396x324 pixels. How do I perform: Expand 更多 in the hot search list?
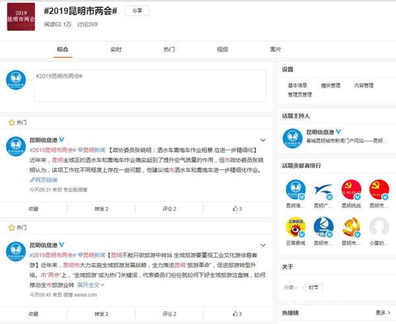[x=383, y=313]
